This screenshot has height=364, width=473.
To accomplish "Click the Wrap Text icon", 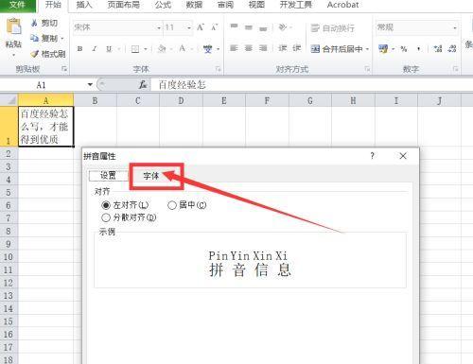I will point(315,28).
